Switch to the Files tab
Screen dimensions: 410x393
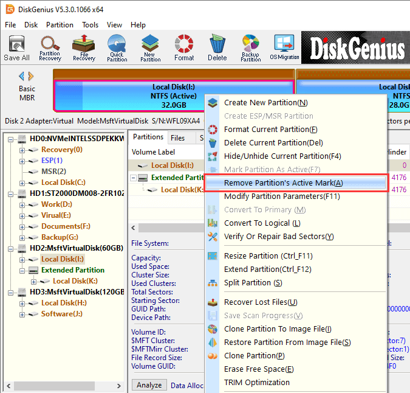[x=177, y=138]
